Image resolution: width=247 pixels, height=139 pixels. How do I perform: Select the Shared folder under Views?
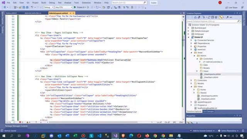coord(203,93)
